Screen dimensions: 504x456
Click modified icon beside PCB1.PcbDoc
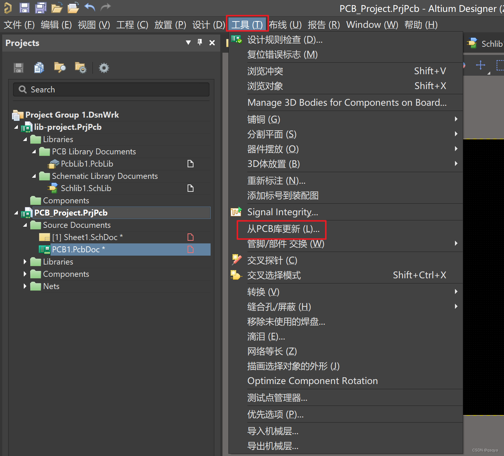(191, 249)
